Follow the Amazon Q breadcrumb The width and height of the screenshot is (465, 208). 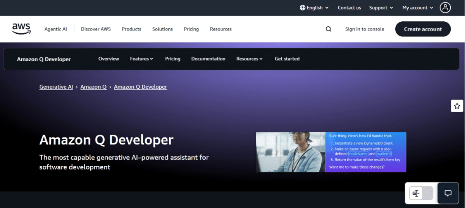tap(93, 87)
